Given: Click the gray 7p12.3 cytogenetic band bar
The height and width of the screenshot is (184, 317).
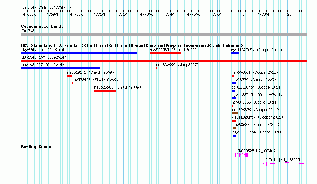Looking at the screenshot, I should (x=164, y=35).
